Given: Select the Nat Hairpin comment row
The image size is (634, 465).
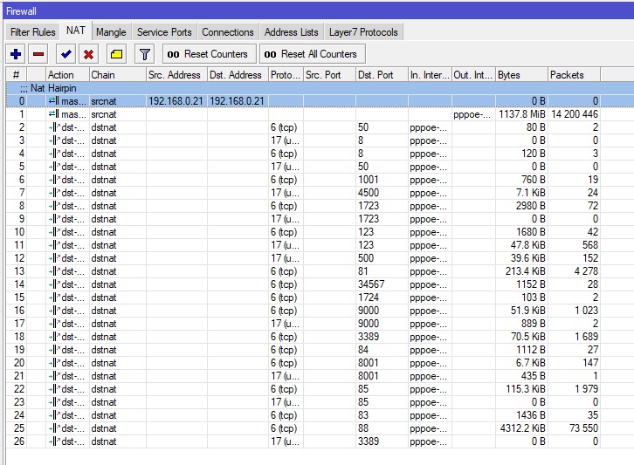Looking at the screenshot, I should pos(175,88).
